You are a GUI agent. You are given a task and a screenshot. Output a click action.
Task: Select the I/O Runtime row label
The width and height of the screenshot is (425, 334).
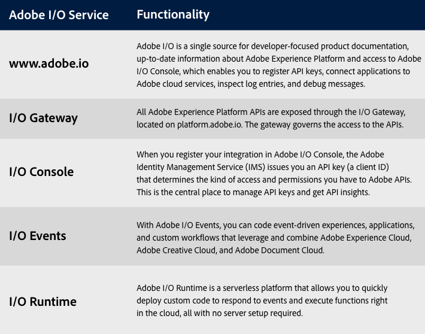tap(43, 301)
